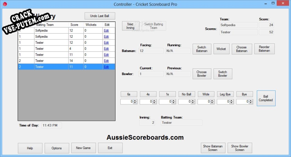Increase the 4s spinner value
291x157 pixels.
(x=154, y=101)
